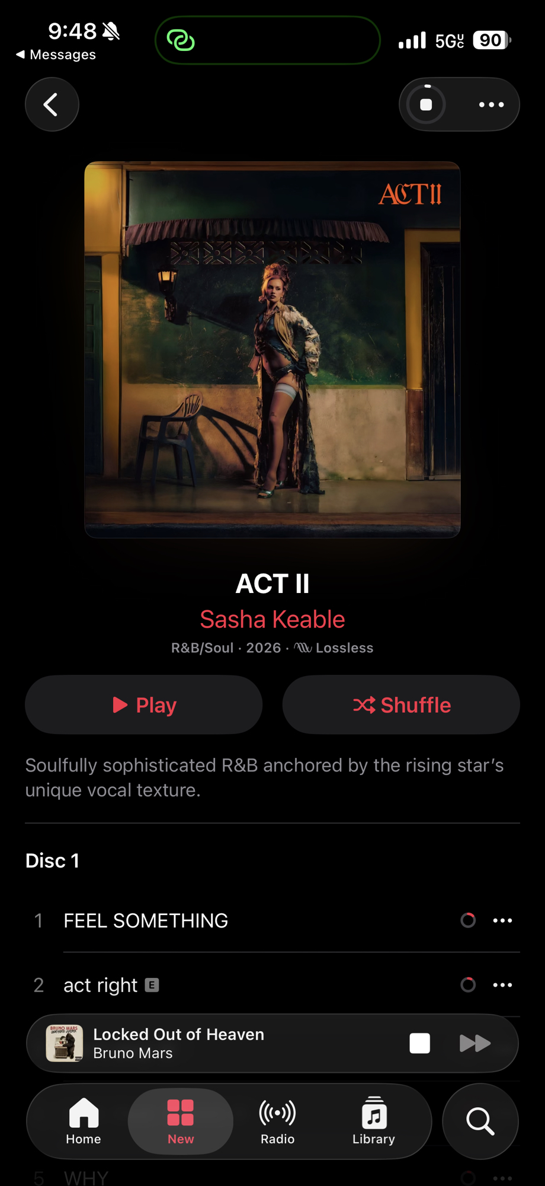
Task: Tap act right download progress indicator
Action: [x=468, y=985]
